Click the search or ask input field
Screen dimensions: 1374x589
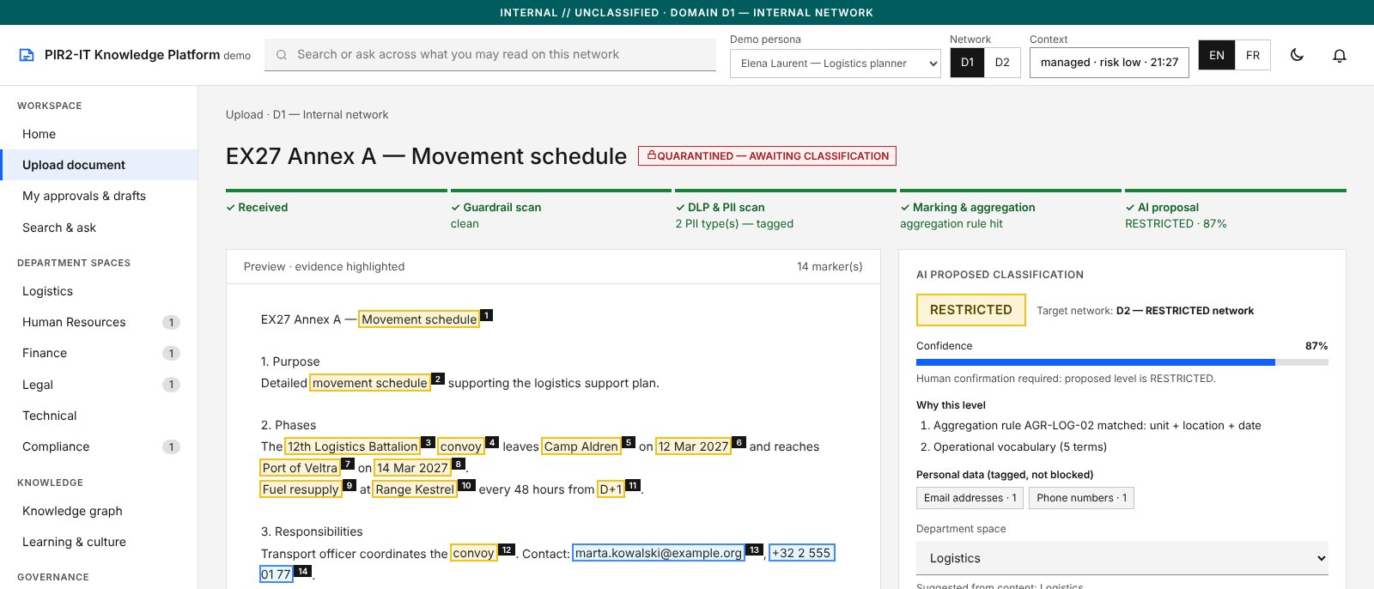[490, 54]
